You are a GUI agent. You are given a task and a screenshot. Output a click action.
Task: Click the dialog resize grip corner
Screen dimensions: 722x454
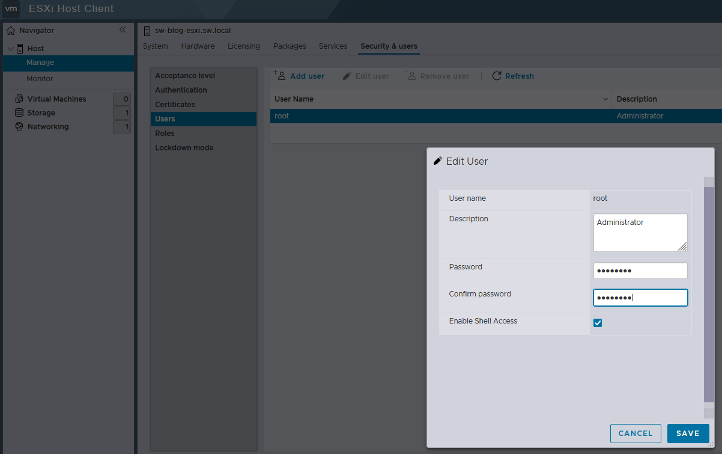coord(711,444)
